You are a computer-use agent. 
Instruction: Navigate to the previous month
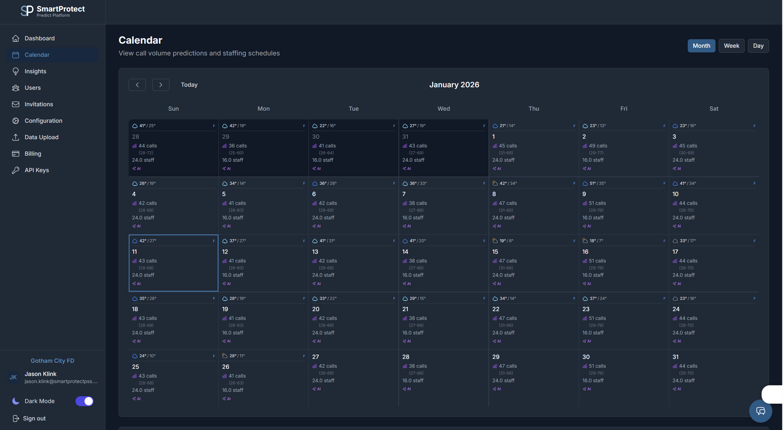pyautogui.click(x=137, y=85)
